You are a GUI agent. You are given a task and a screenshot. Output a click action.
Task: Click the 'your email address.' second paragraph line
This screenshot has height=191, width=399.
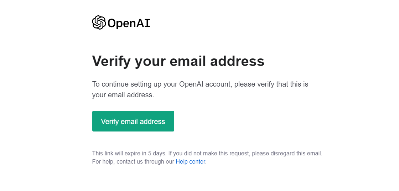click(x=123, y=95)
